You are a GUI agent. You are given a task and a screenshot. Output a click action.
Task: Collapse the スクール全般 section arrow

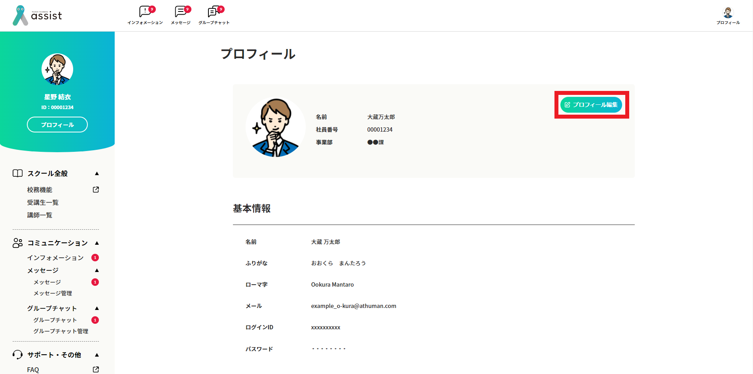pos(97,174)
